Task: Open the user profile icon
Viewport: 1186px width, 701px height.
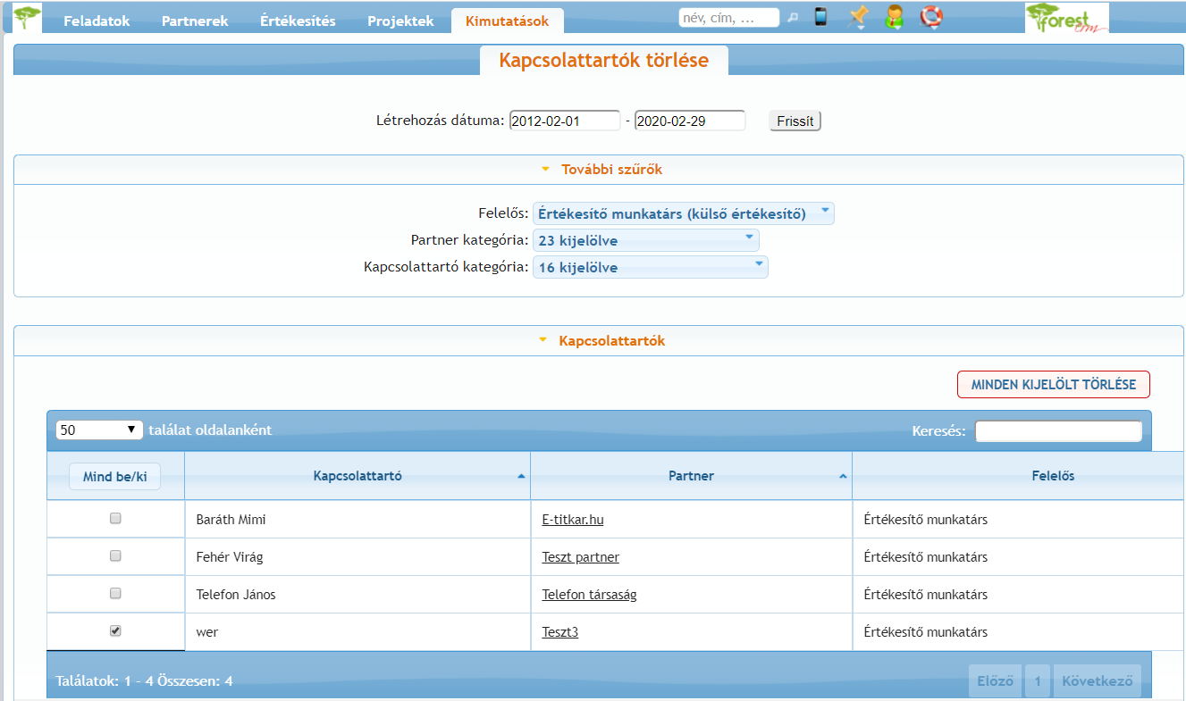Action: click(894, 17)
